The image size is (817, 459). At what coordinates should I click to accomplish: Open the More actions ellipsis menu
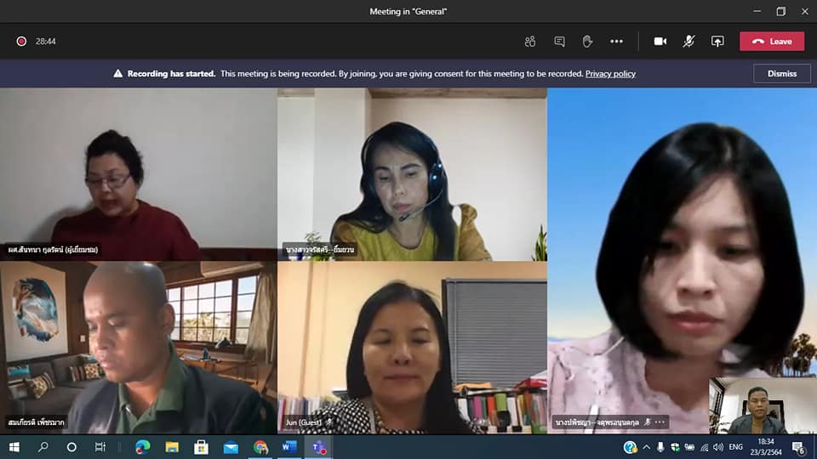coord(616,41)
